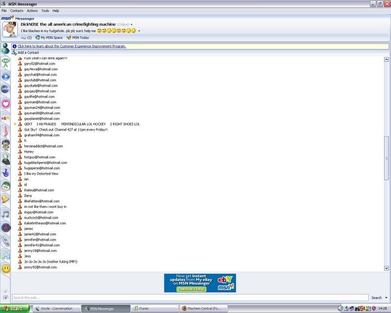This screenshot has height=313, width=391.
Task: Open the music note tab
Action: pos(5,214)
